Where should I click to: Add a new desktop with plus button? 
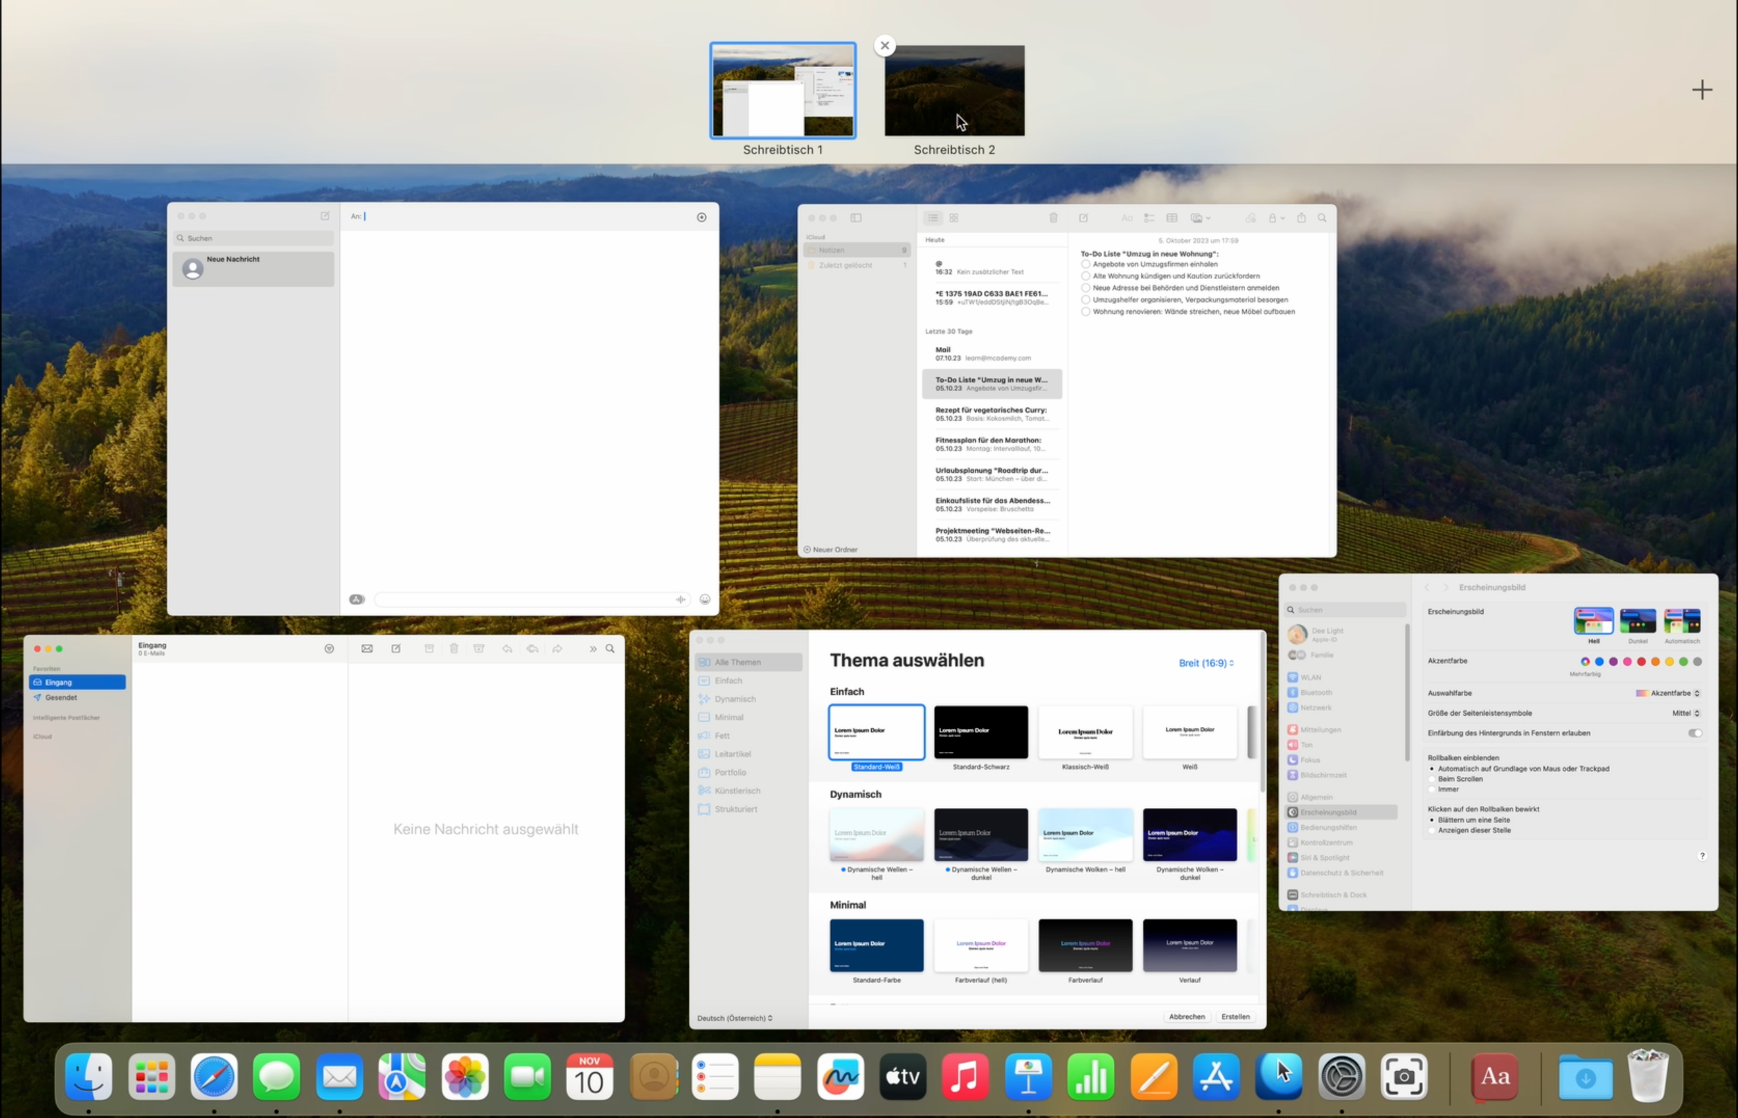click(1702, 90)
